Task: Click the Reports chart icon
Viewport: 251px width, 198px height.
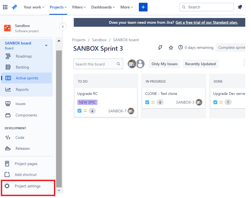Action: pyautogui.click(x=8, y=89)
